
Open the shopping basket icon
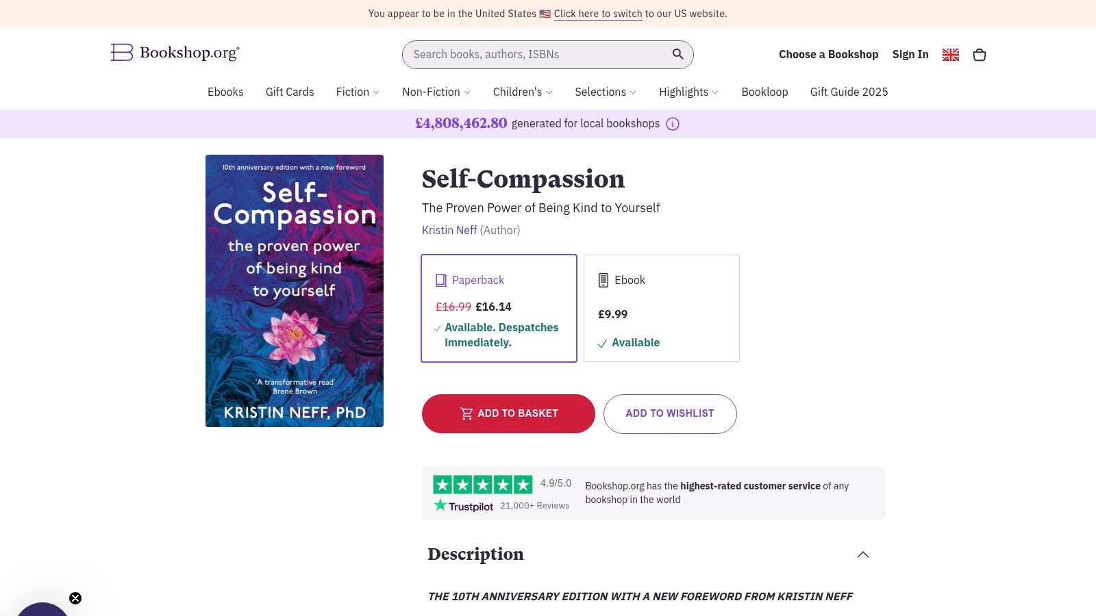pos(980,55)
